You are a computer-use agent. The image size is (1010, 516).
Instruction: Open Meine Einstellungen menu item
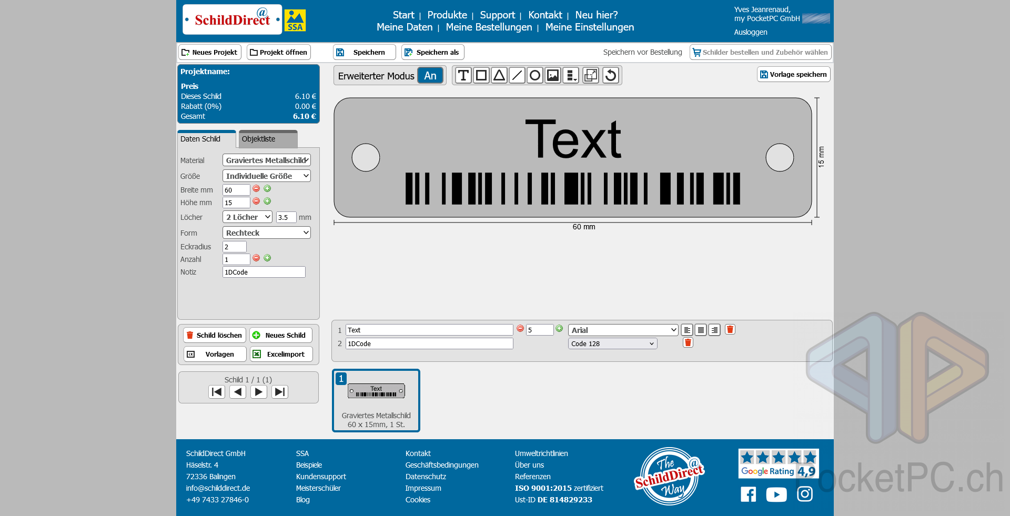(590, 27)
